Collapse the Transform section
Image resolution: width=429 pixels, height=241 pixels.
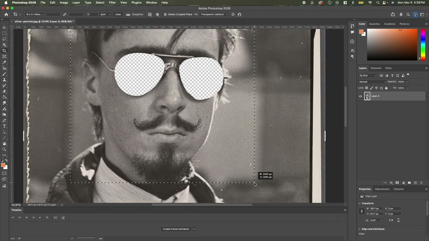[x=360, y=203]
